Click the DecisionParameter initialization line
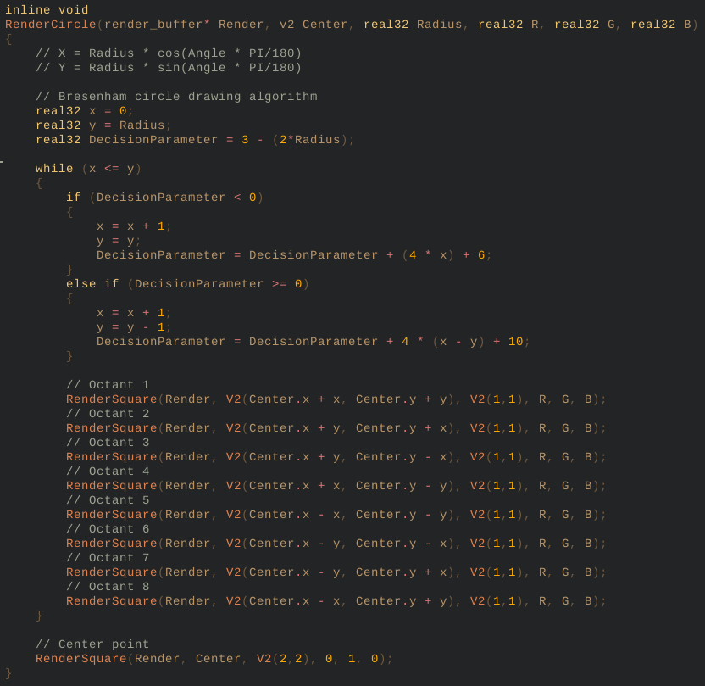The image size is (705, 686). click(195, 139)
